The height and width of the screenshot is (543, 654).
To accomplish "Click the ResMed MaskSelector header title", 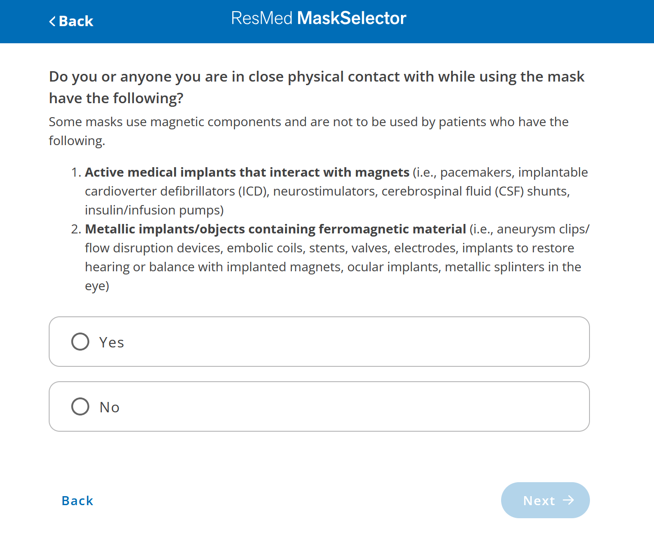I will click(319, 18).
